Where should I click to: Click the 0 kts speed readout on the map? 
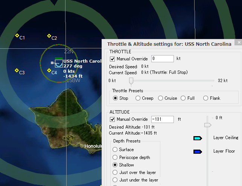point(69,71)
